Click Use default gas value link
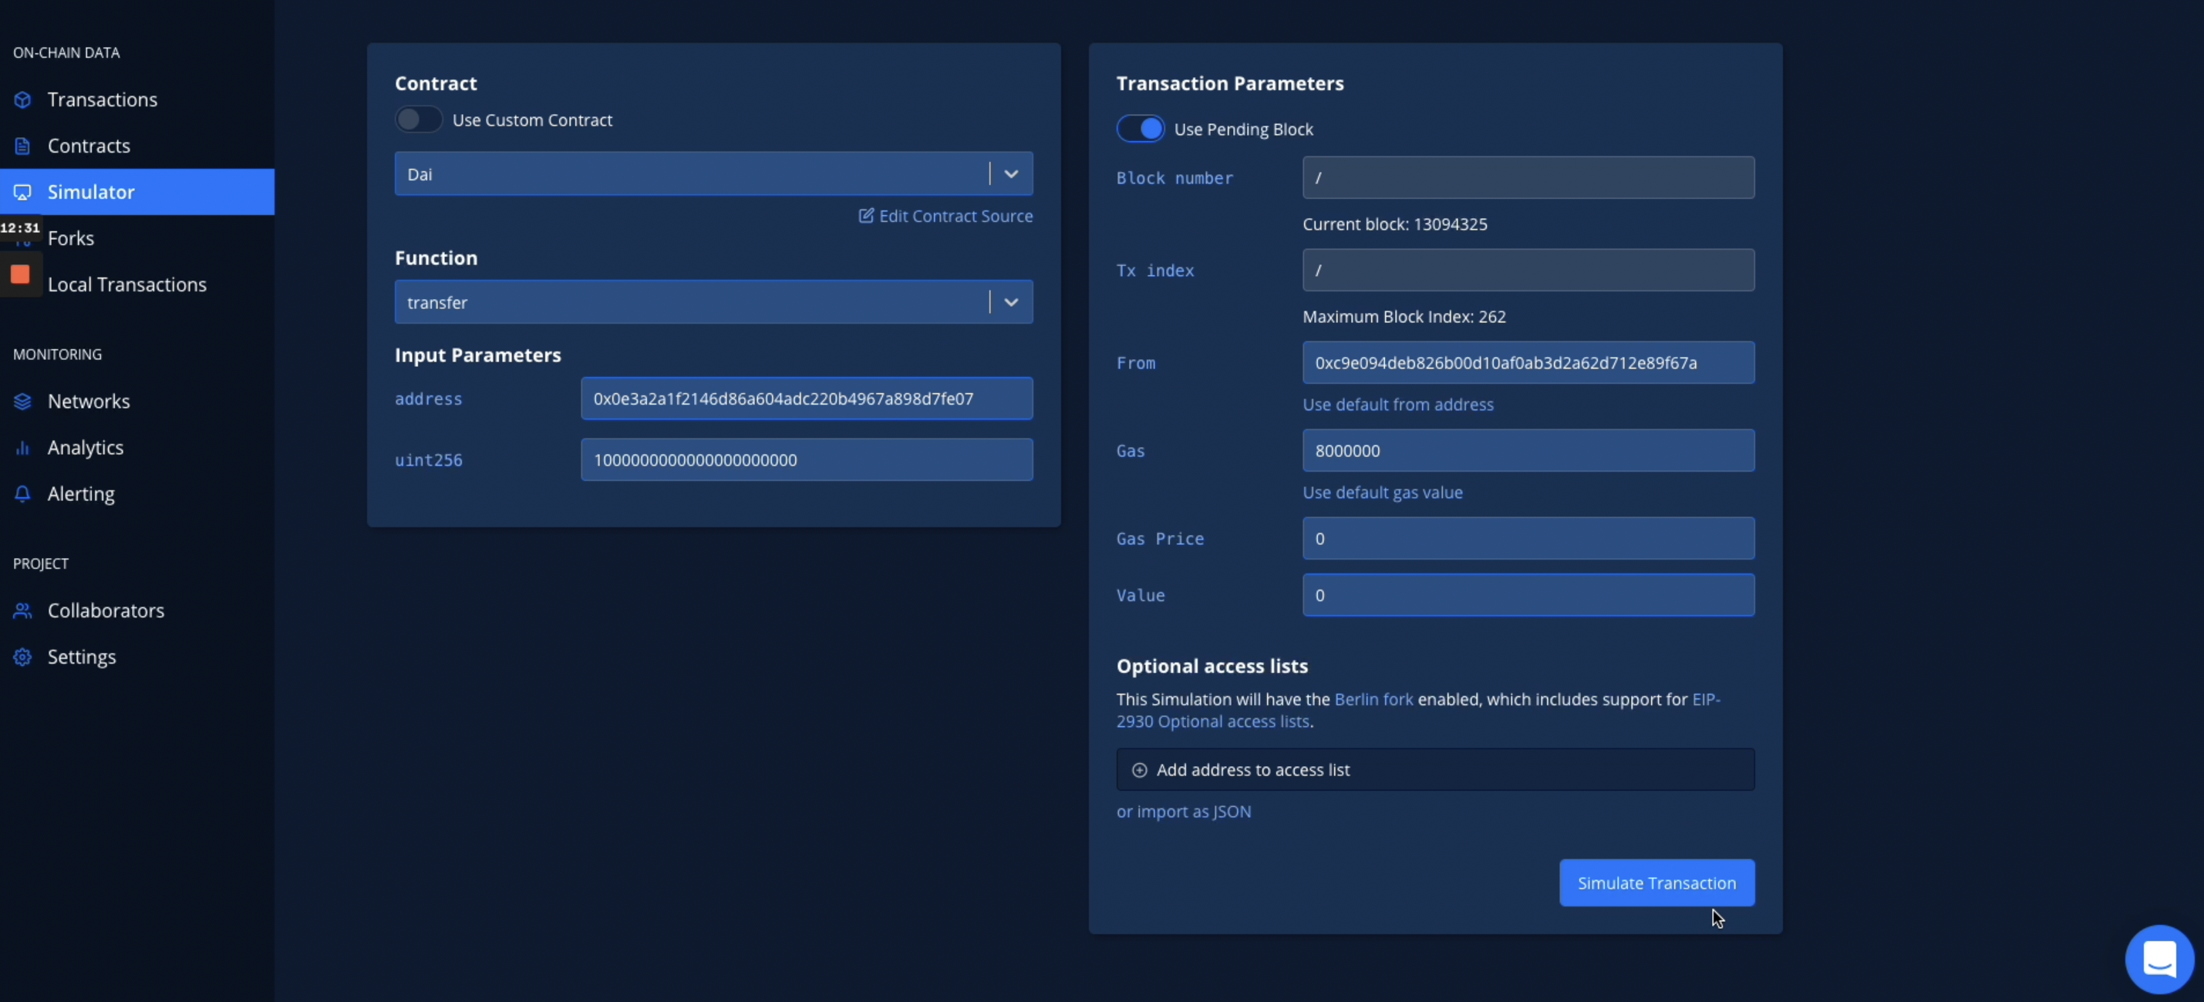This screenshot has width=2204, height=1002. click(1383, 493)
